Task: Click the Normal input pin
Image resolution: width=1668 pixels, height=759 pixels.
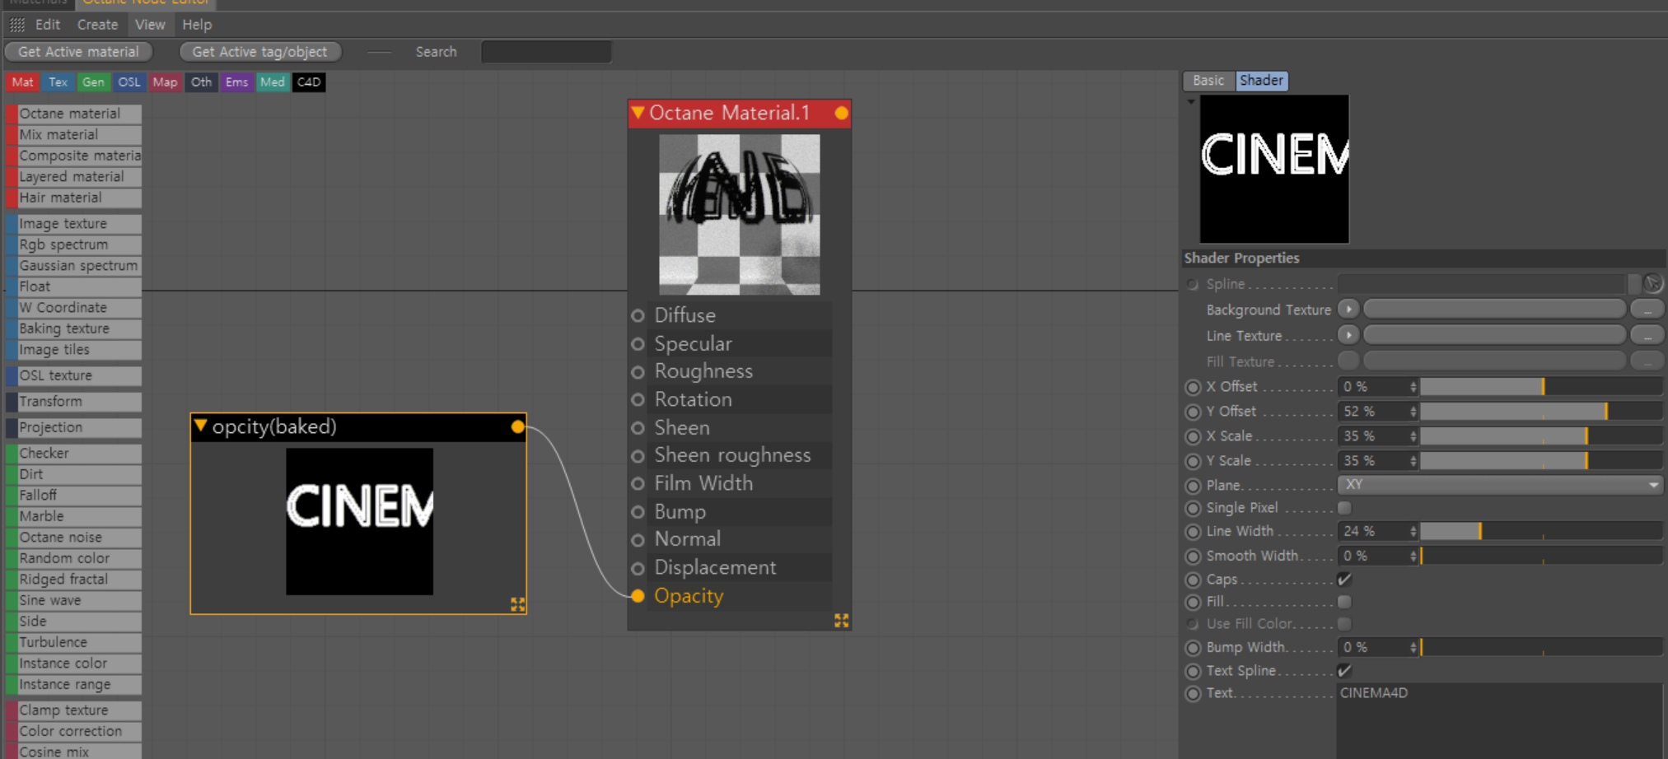Action: pos(638,540)
